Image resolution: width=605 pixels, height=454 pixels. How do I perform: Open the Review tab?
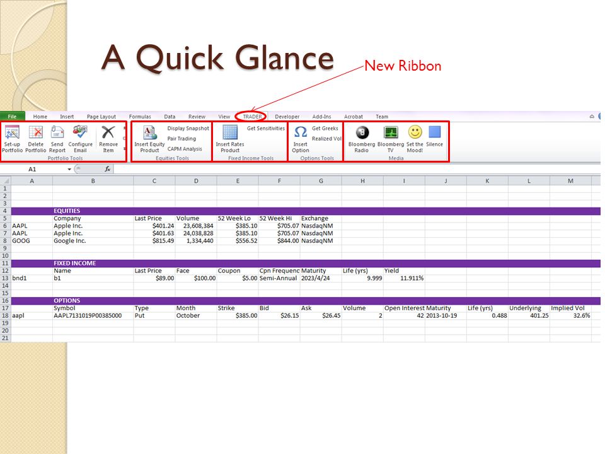point(197,117)
